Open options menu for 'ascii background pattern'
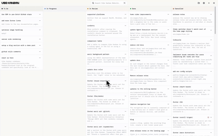Screen dimensions: 218x136 125,54
